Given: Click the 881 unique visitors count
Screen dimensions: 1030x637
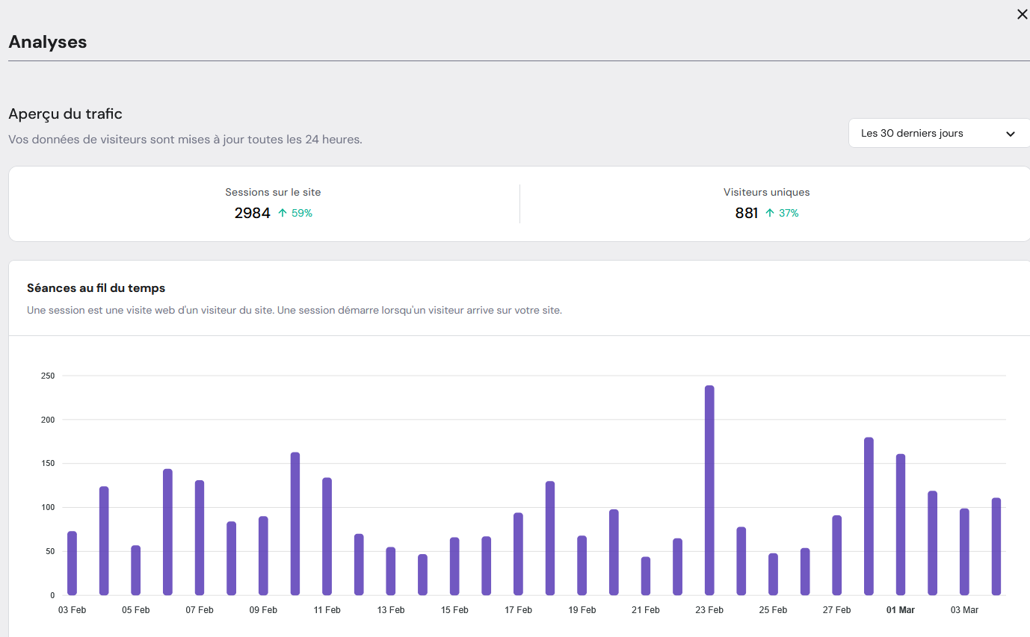Looking at the screenshot, I should 746,214.
